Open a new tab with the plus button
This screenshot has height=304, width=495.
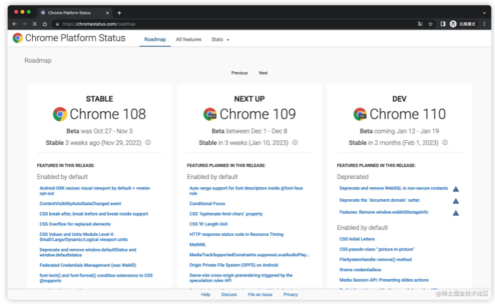pyautogui.click(x=119, y=13)
